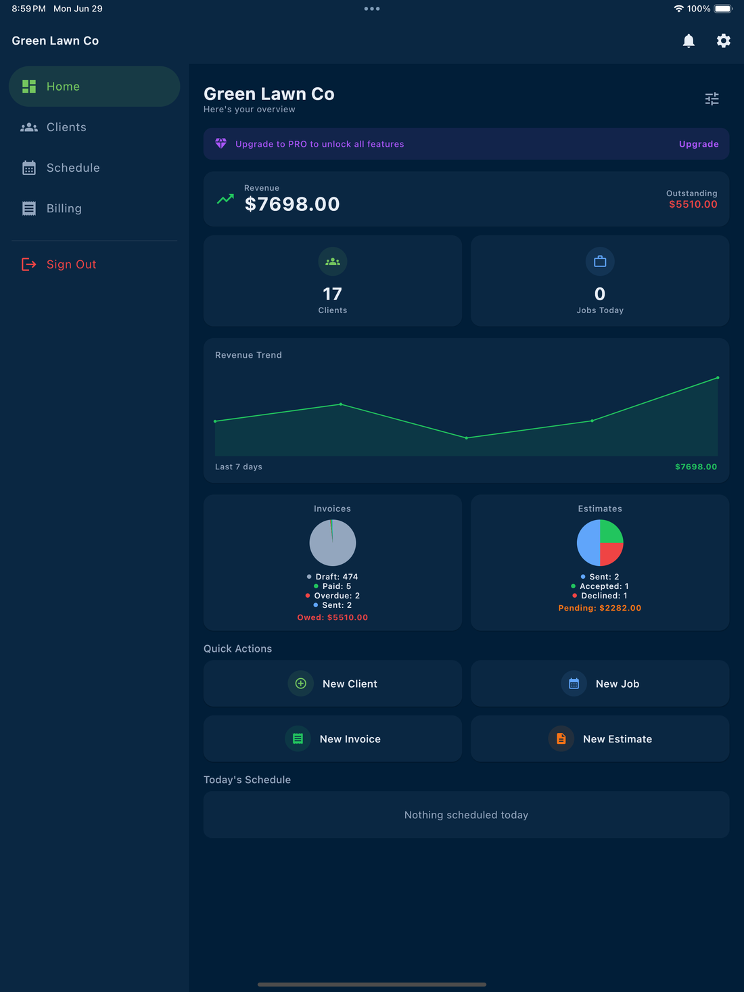Open the 17 Clients summary card
Viewport: 744px width, 992px height.
pos(333,281)
